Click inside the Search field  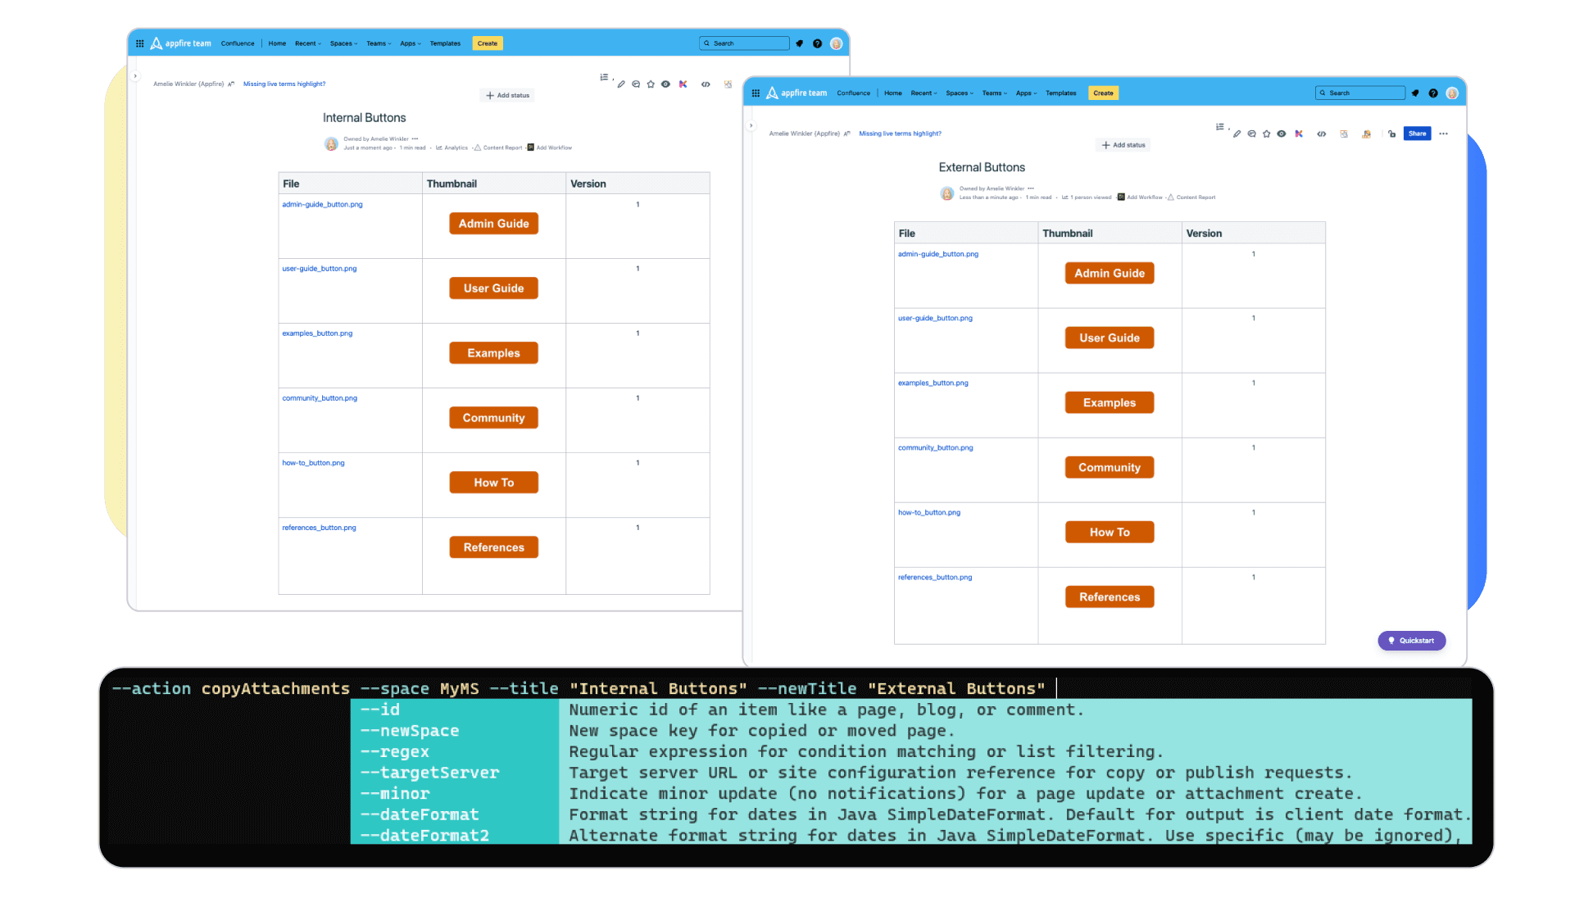point(1360,93)
